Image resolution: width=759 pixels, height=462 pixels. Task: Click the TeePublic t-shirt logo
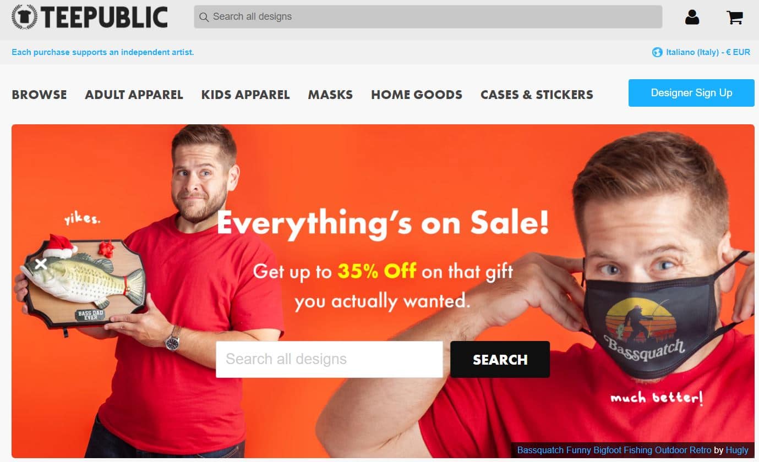24,16
